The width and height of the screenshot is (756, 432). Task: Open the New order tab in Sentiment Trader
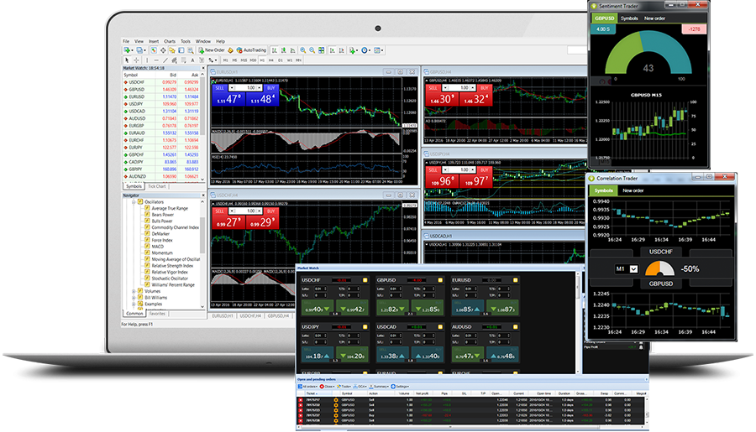654,18
